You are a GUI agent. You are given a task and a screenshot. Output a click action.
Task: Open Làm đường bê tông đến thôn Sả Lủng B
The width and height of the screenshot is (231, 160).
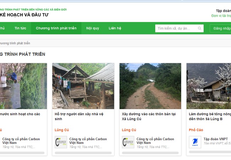point(210,116)
